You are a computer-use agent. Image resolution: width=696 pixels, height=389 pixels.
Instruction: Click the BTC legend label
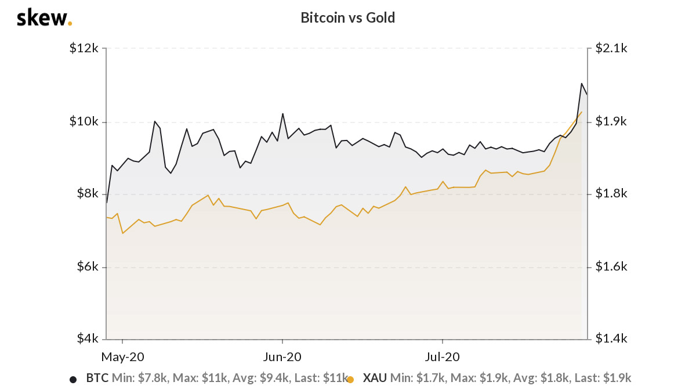point(97,378)
